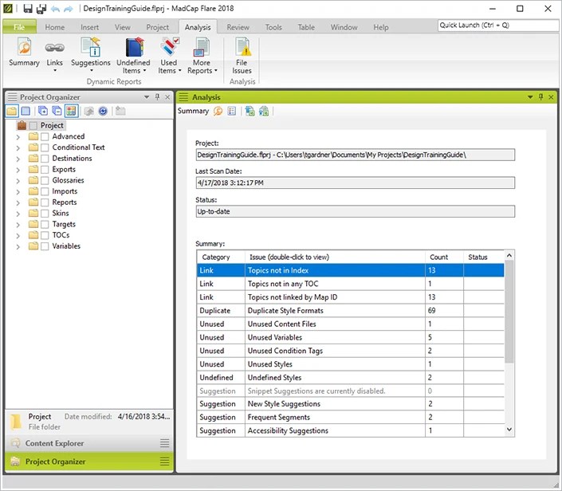Screen dimensions: 562x491
Task: Open the Summary analysis report
Action: pos(24,53)
